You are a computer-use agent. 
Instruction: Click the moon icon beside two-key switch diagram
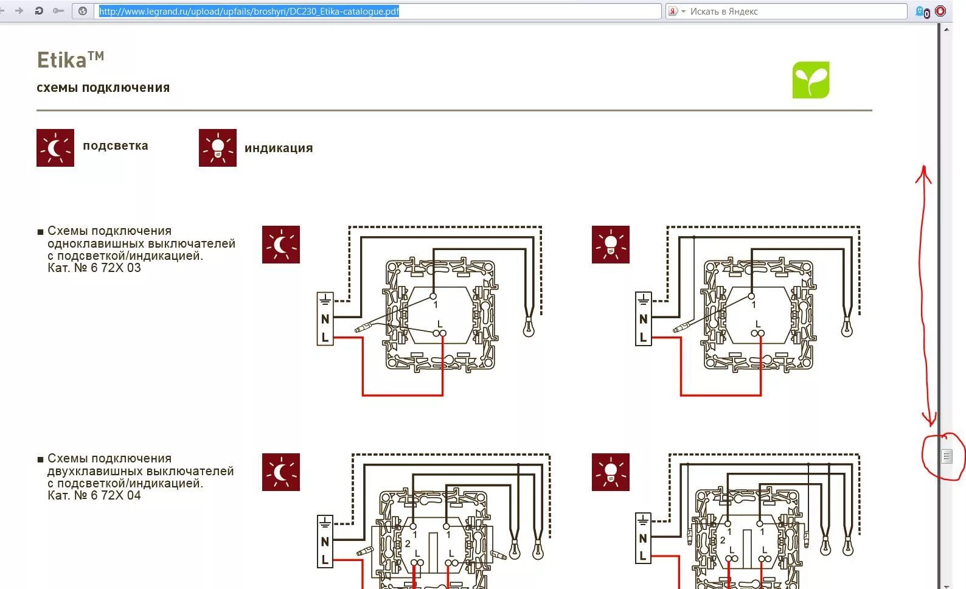point(281,472)
